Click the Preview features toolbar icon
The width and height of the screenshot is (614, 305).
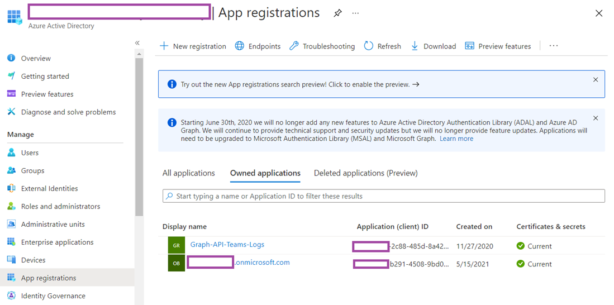[469, 46]
